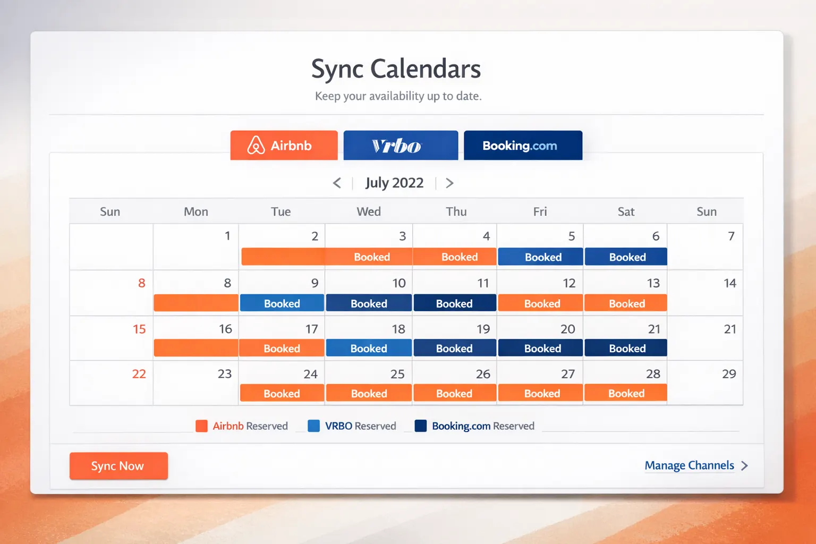Click the red date number 22
The image size is (816, 544).
(139, 374)
